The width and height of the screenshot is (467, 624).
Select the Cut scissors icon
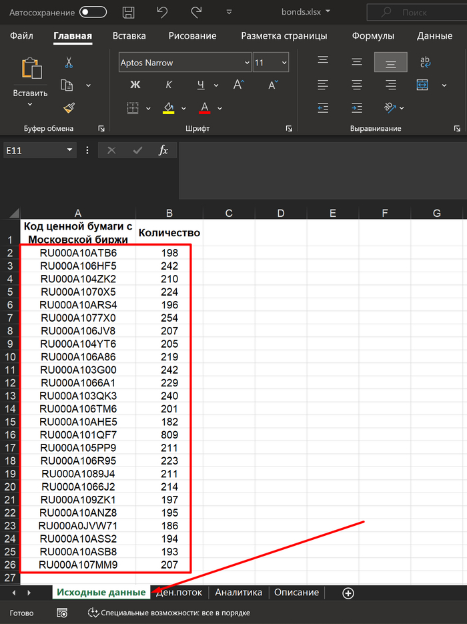[68, 63]
